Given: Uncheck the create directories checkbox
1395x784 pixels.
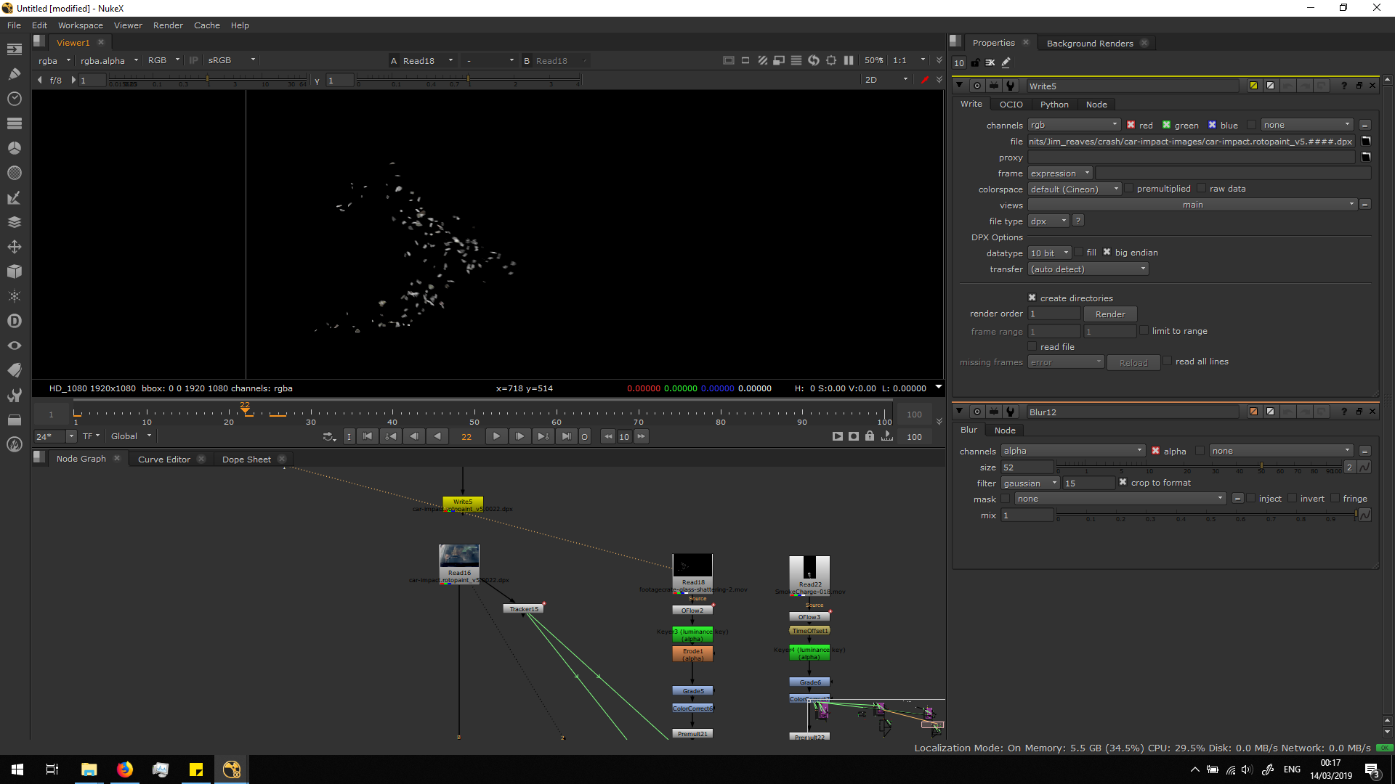Looking at the screenshot, I should (x=1032, y=298).
